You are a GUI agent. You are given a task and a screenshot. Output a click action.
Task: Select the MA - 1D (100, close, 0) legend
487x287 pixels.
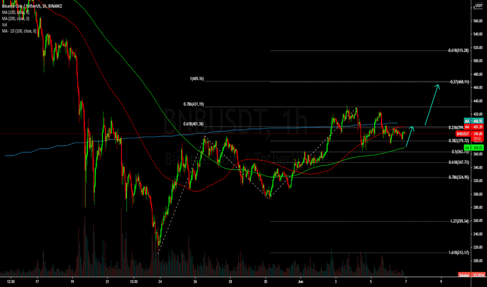[19, 31]
